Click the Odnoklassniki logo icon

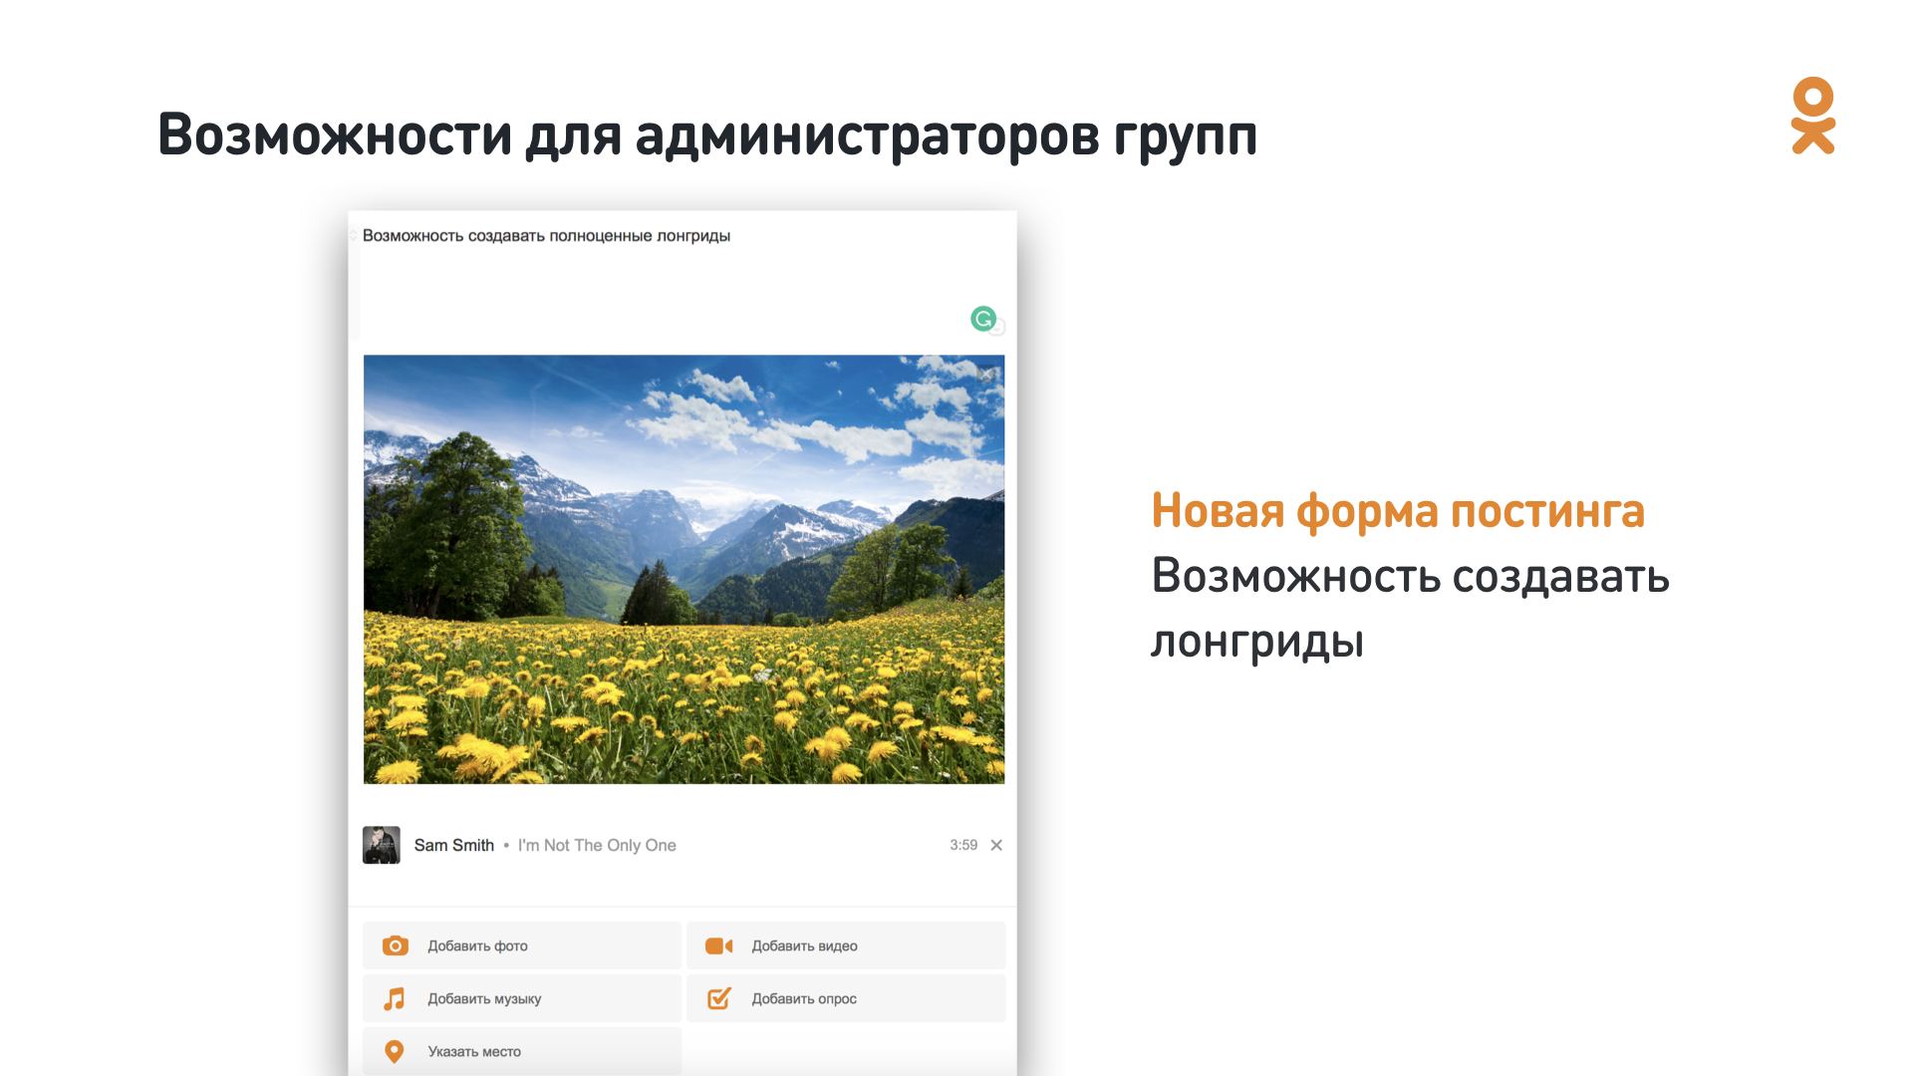[x=1812, y=116]
